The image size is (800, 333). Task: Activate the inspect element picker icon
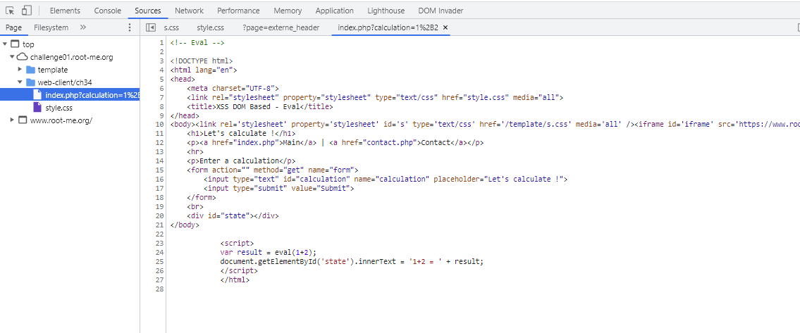coord(10,11)
